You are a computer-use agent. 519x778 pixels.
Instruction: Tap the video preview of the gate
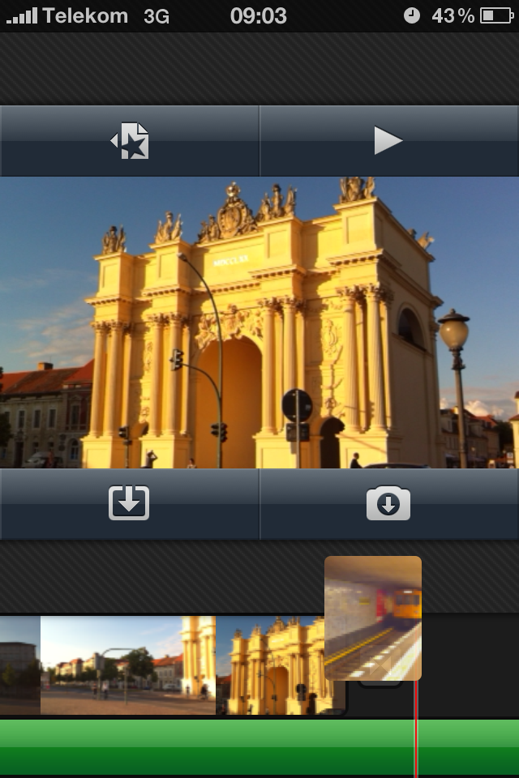tap(259, 323)
